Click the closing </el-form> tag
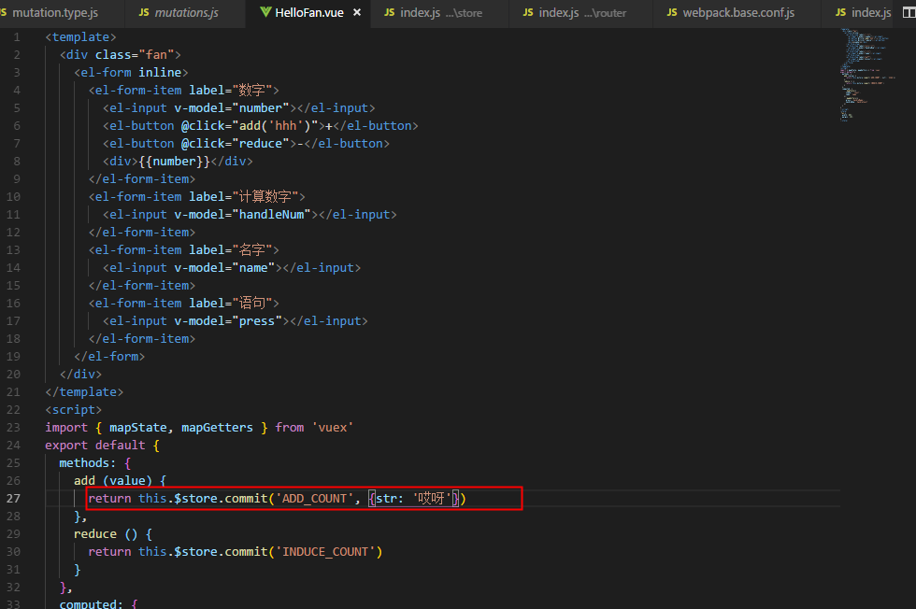 [x=109, y=357]
